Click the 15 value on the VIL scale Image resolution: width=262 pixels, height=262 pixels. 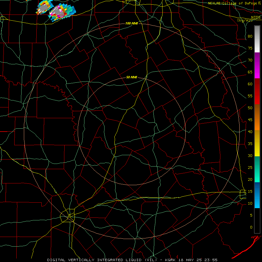point(250,192)
